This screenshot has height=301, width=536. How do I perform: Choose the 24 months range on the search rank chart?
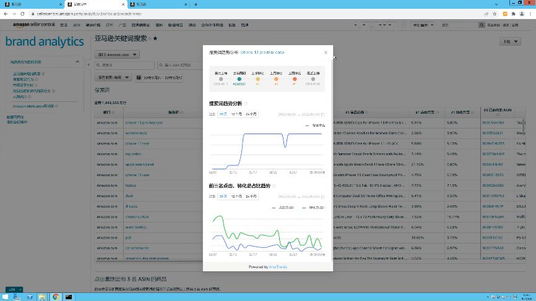251,114
